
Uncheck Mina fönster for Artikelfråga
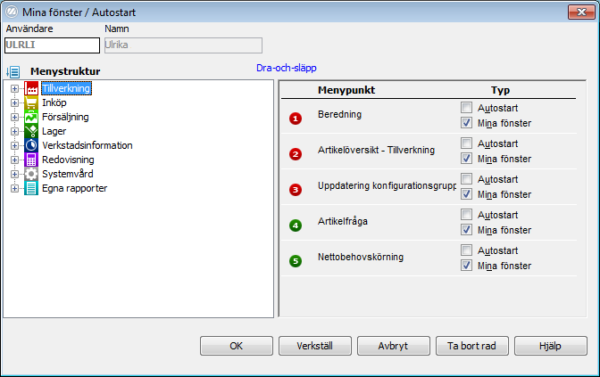[x=466, y=230]
